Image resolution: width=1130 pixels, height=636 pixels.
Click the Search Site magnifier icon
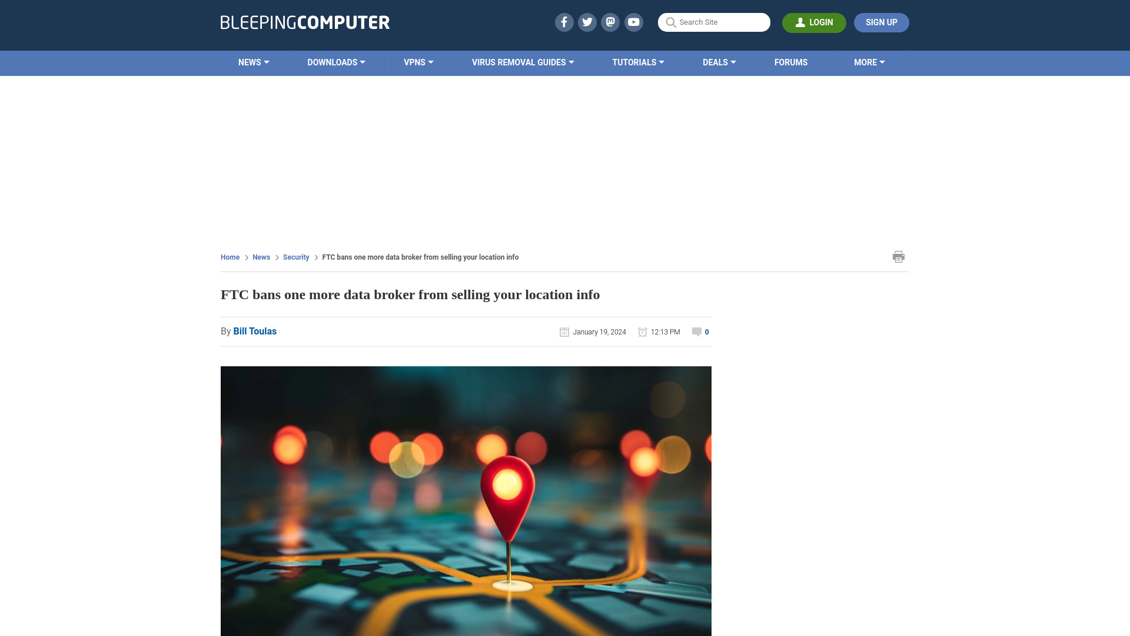(670, 22)
